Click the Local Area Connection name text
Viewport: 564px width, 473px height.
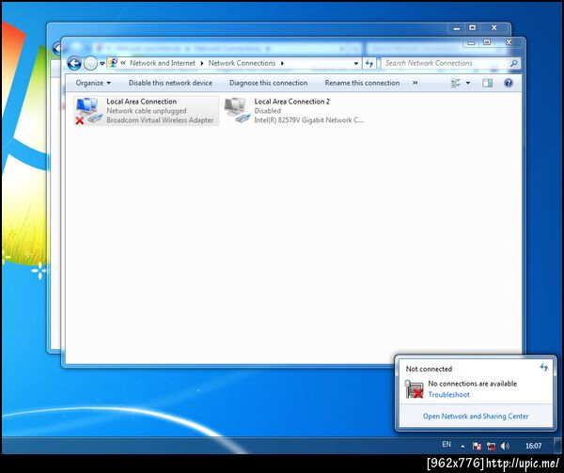141,102
